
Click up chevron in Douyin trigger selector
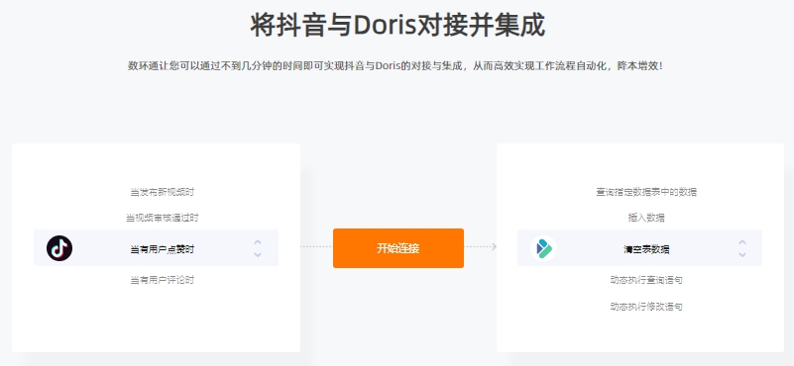(258, 242)
